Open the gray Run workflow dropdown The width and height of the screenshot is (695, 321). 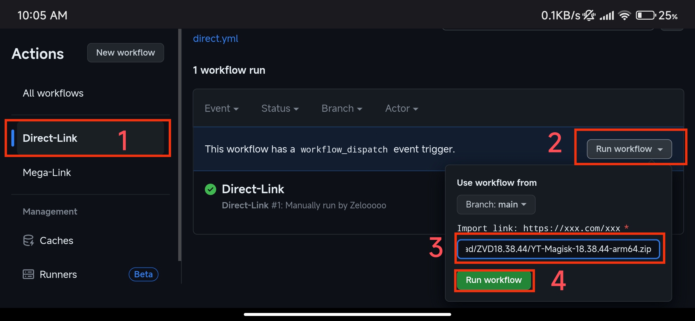coord(629,149)
